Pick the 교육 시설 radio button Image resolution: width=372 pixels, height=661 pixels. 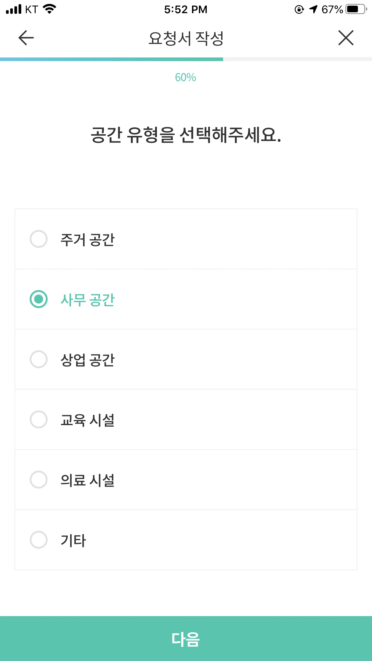[x=39, y=419]
